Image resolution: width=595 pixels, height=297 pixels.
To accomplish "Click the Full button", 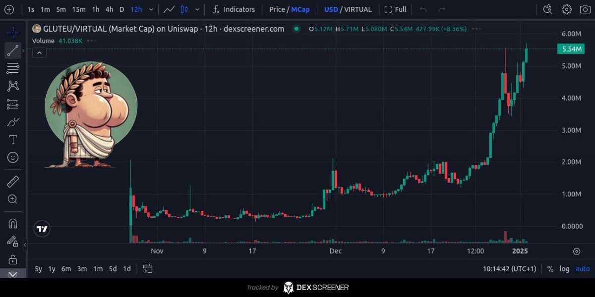I will coord(395,9).
